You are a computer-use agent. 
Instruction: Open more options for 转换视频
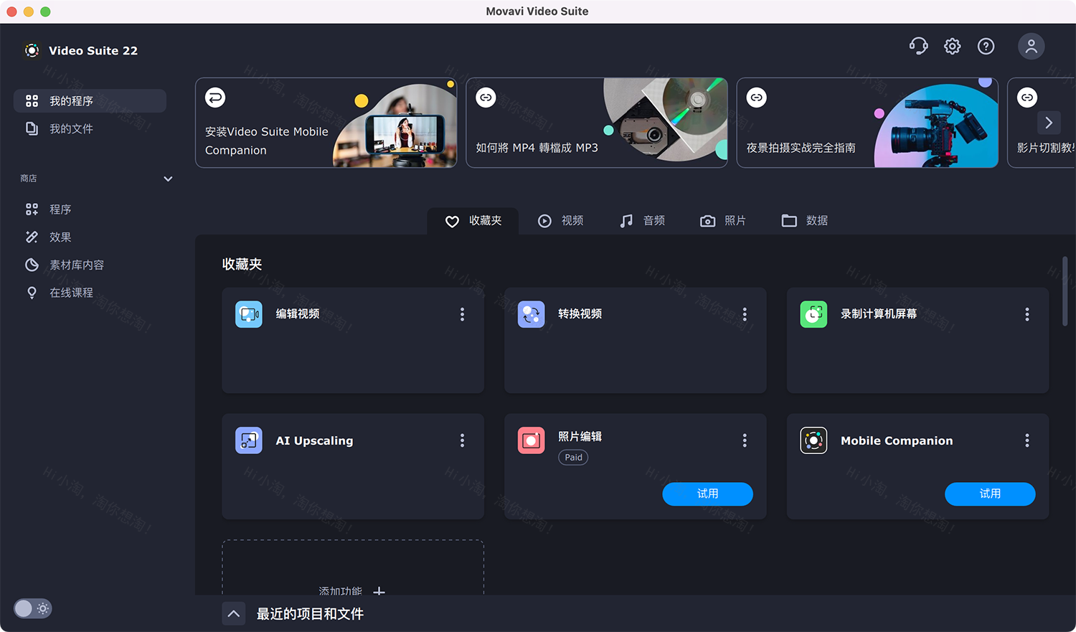coord(745,314)
